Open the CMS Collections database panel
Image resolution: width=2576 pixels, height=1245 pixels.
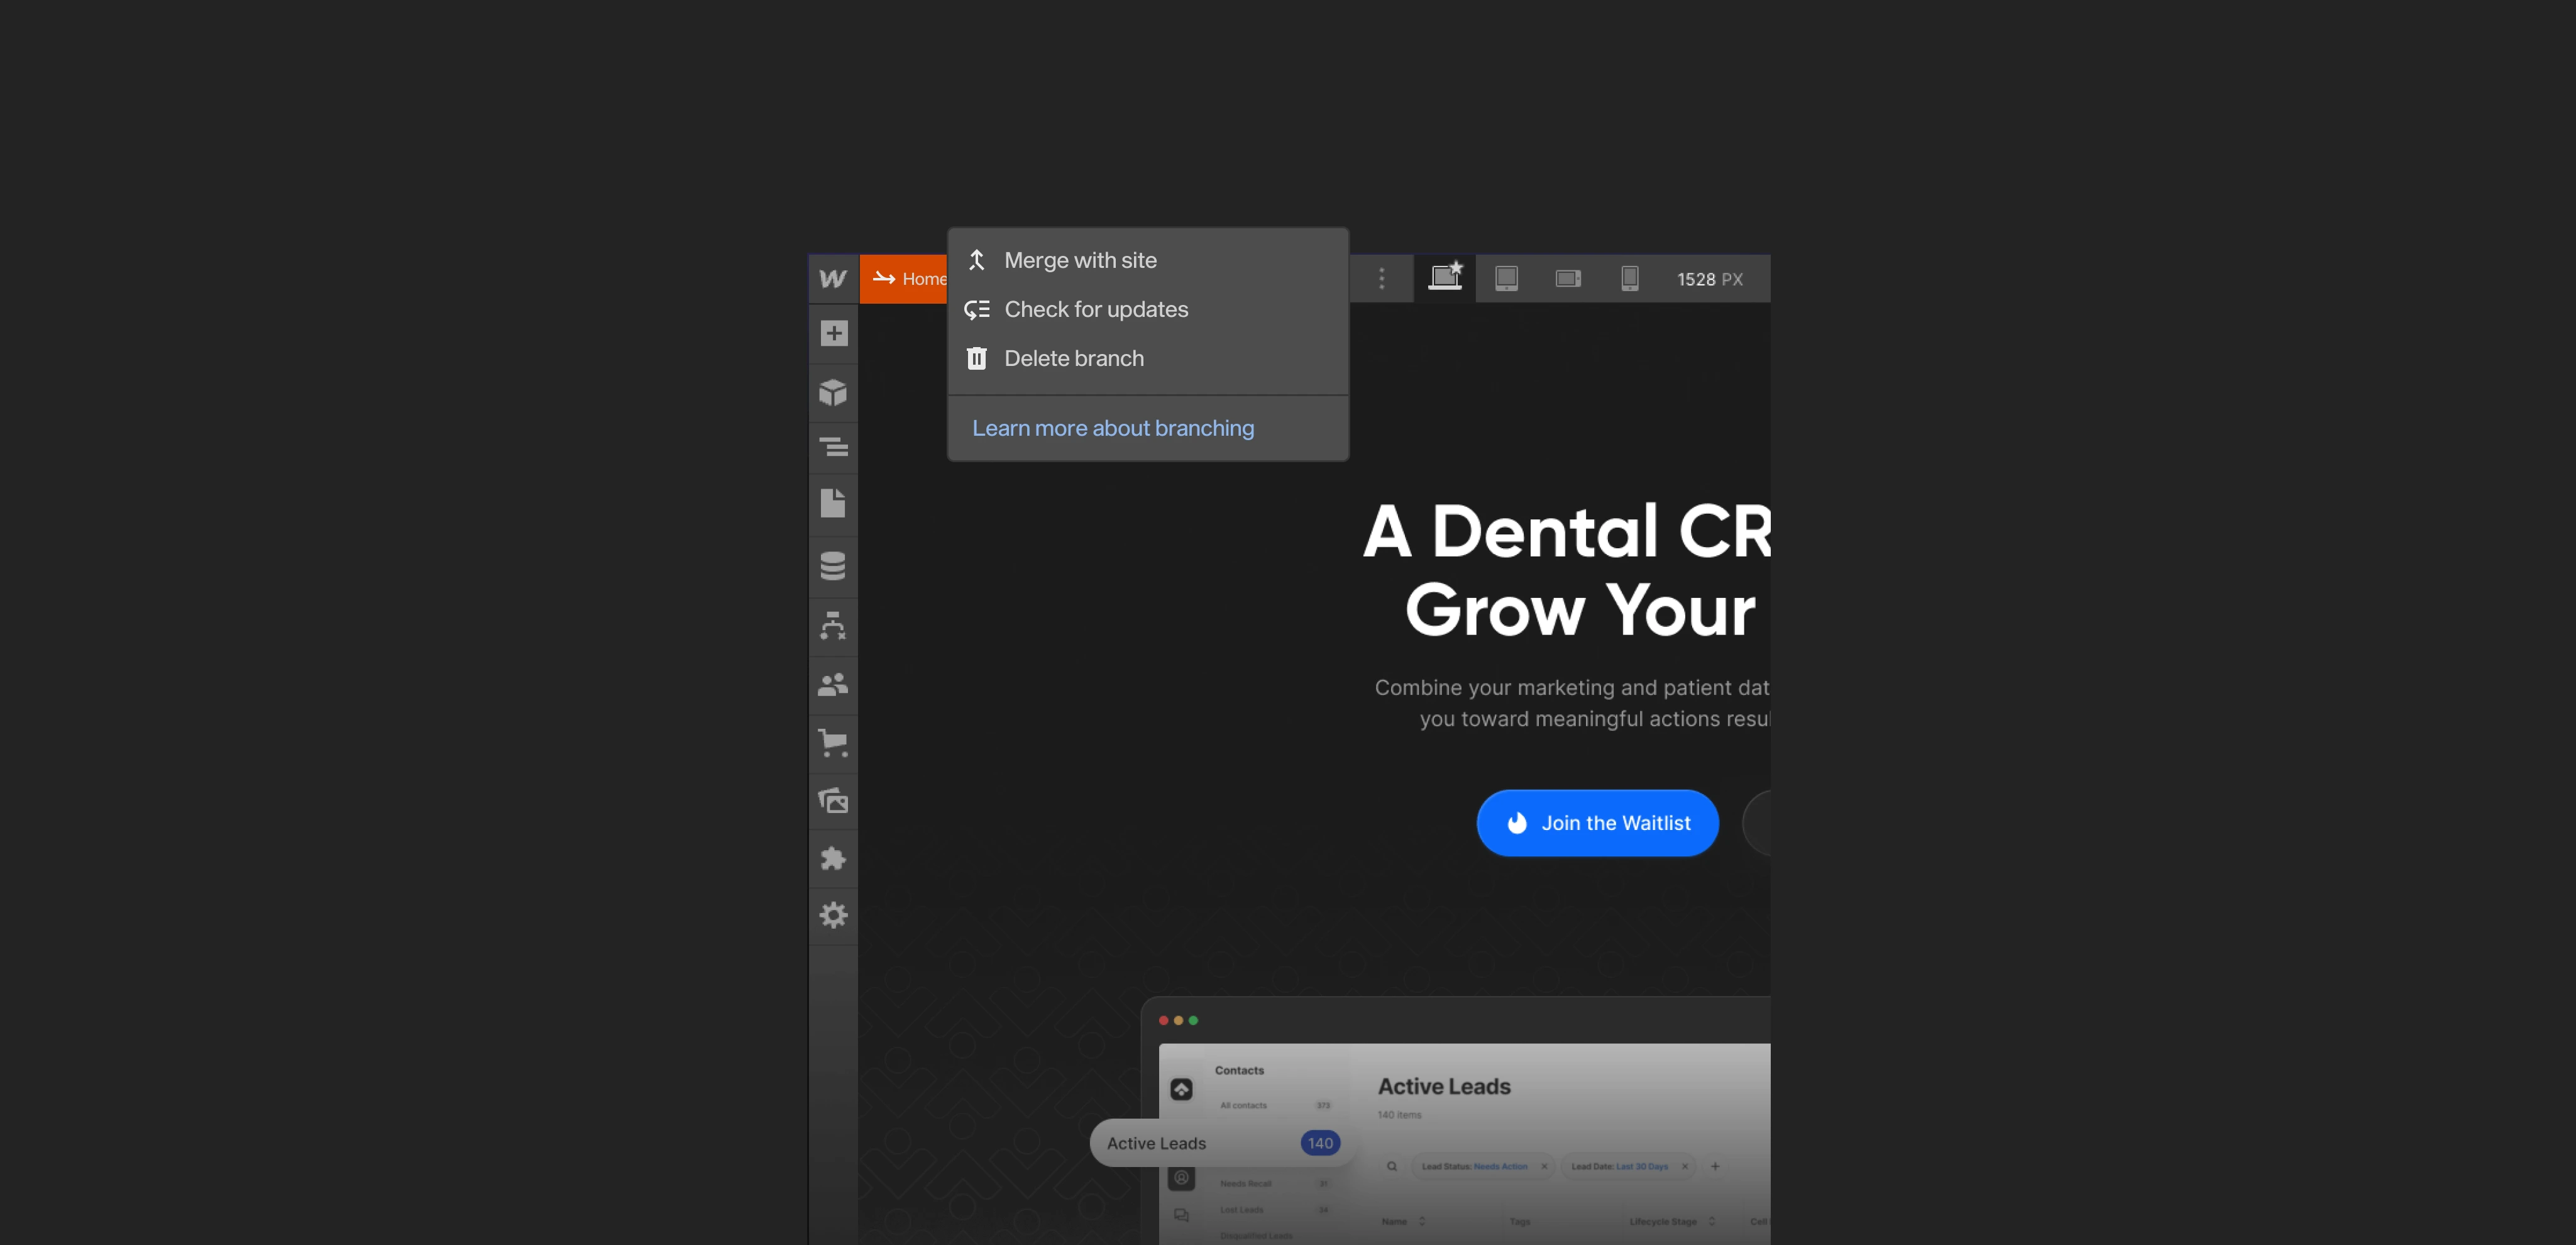point(833,566)
